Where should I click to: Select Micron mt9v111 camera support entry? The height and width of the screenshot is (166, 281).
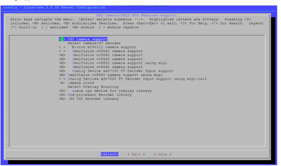[x=104, y=47]
